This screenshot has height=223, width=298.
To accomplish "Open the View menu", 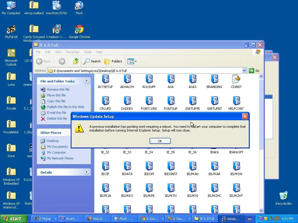I will [58, 52].
